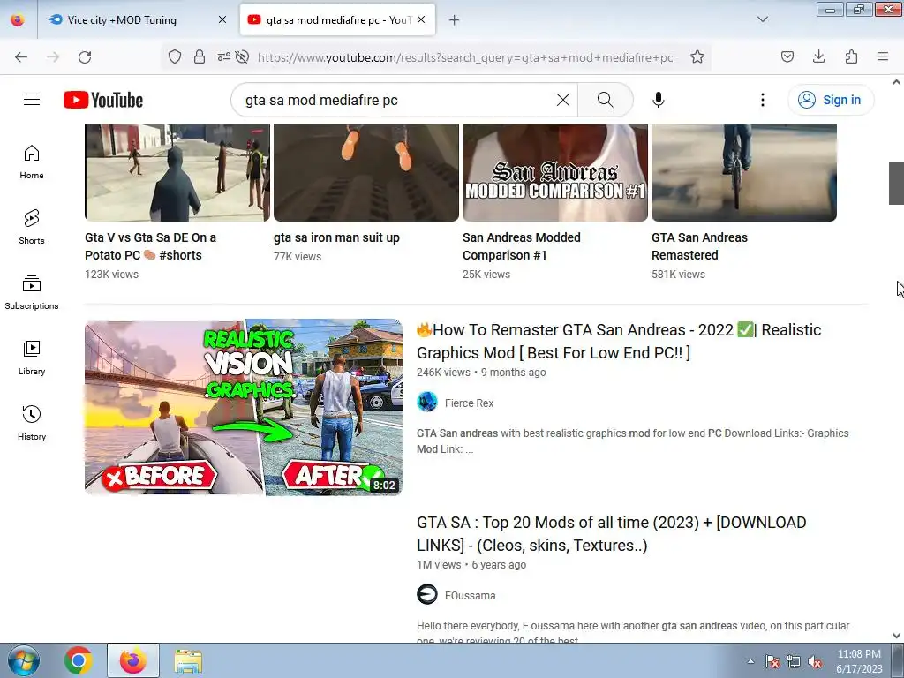Click EOussama channel avatar
Screen dimensions: 904x678
[x=427, y=594]
